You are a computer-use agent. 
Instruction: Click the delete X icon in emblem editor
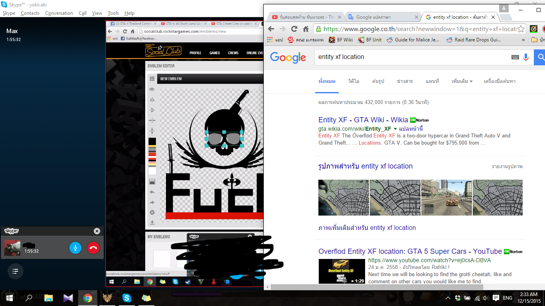point(152,212)
